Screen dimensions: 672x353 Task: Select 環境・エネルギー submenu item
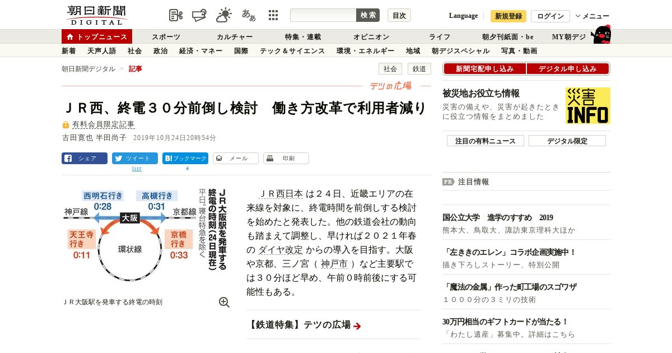tap(365, 50)
